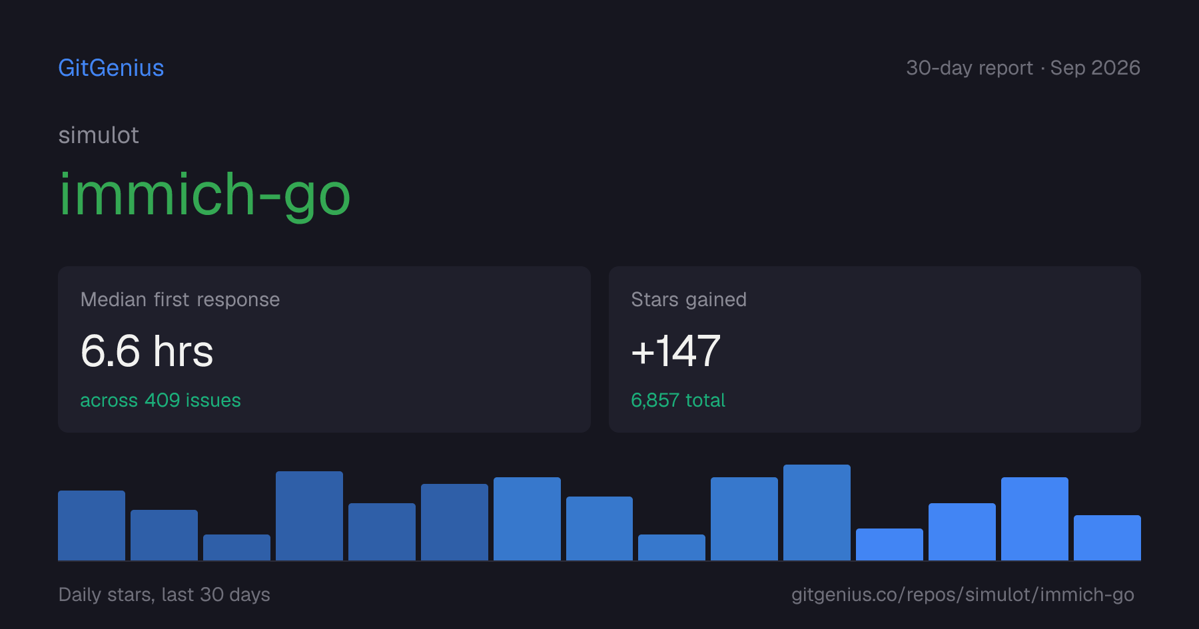Click the immich-go repository title
1199x629 pixels.
pos(204,194)
